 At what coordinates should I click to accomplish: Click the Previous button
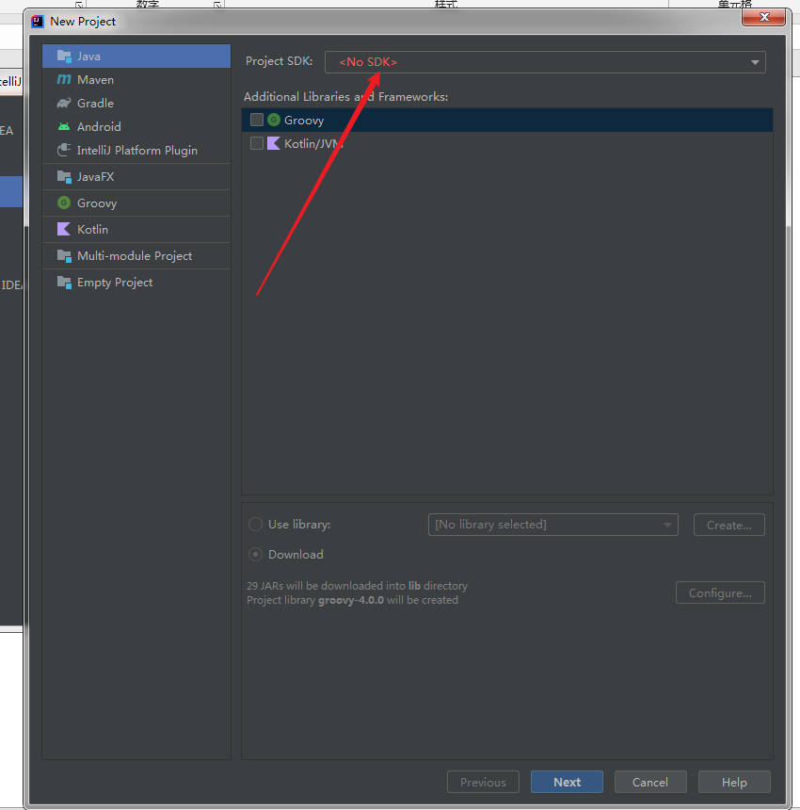(x=483, y=782)
